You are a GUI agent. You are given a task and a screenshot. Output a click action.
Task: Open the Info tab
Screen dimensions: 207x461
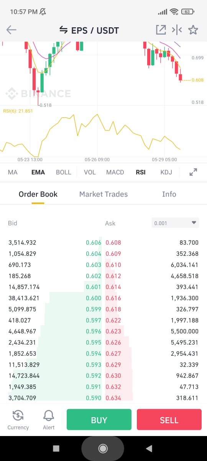169,194
